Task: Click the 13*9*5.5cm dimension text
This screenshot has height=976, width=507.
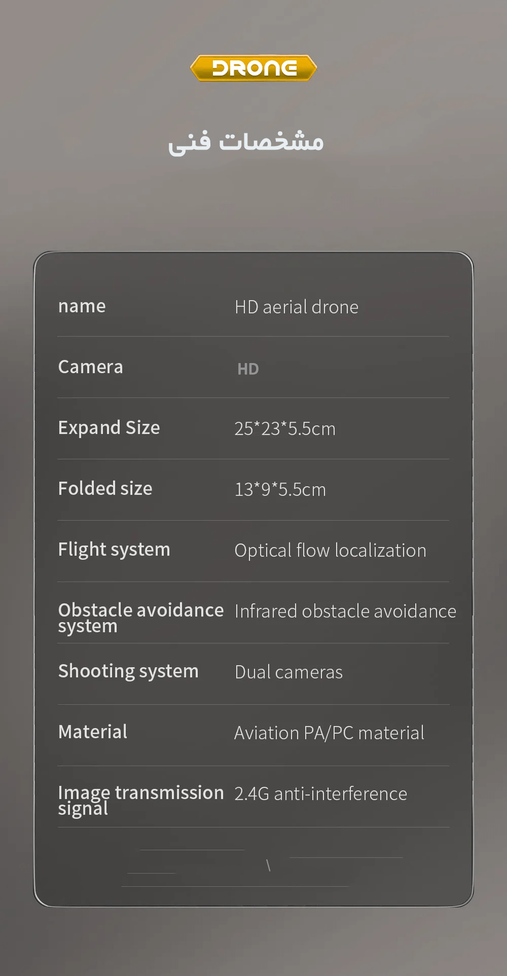Action: pyautogui.click(x=280, y=490)
